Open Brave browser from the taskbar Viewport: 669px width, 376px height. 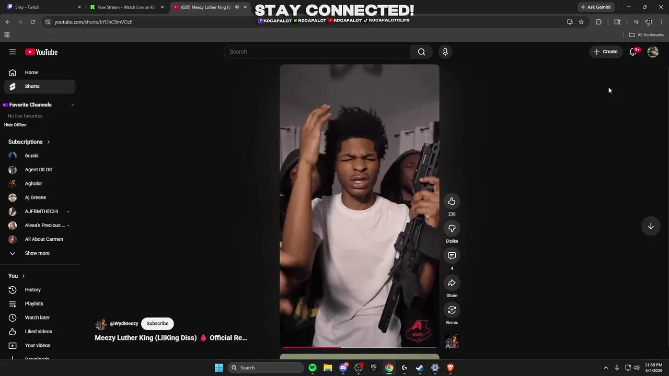451,368
